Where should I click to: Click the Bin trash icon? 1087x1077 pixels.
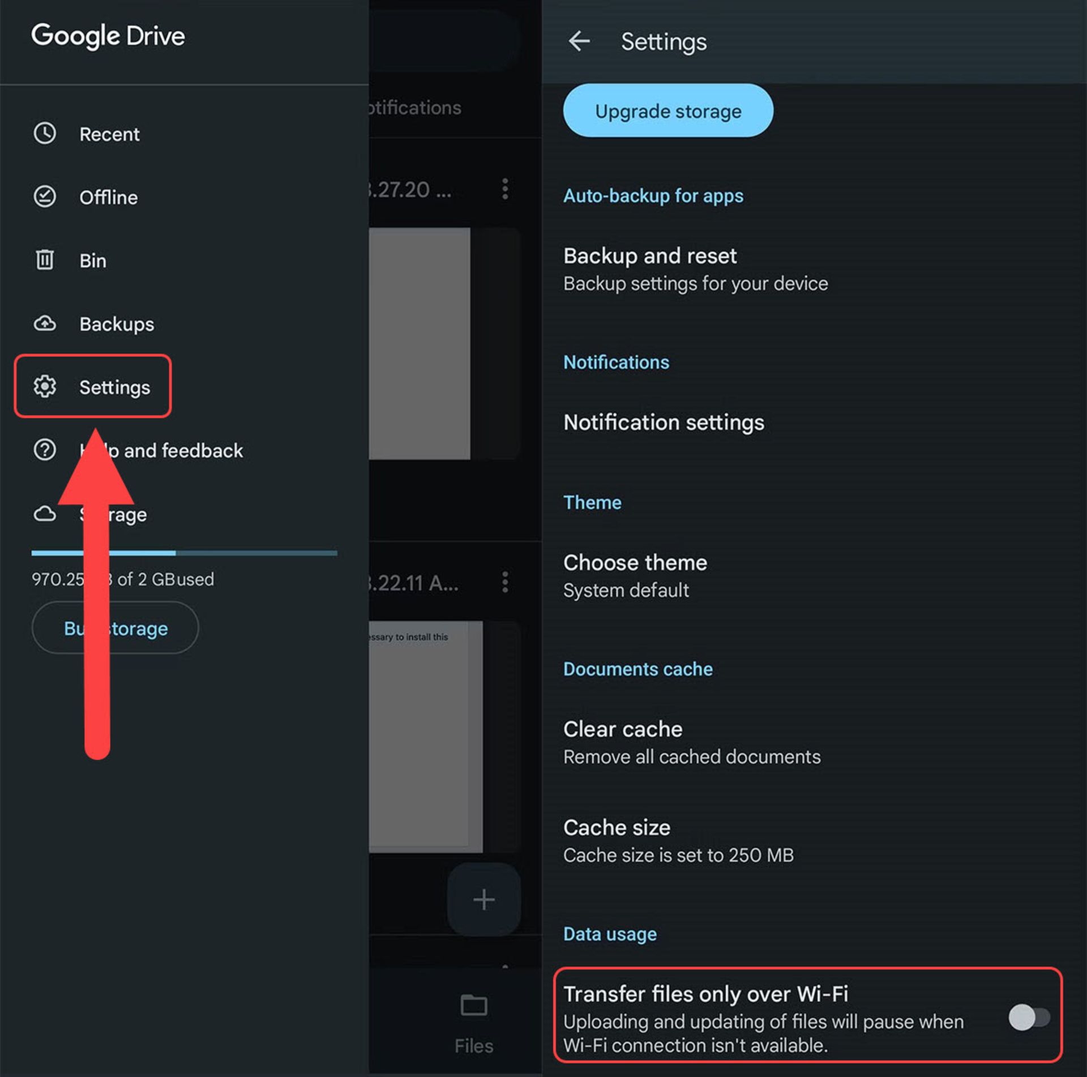tap(45, 260)
